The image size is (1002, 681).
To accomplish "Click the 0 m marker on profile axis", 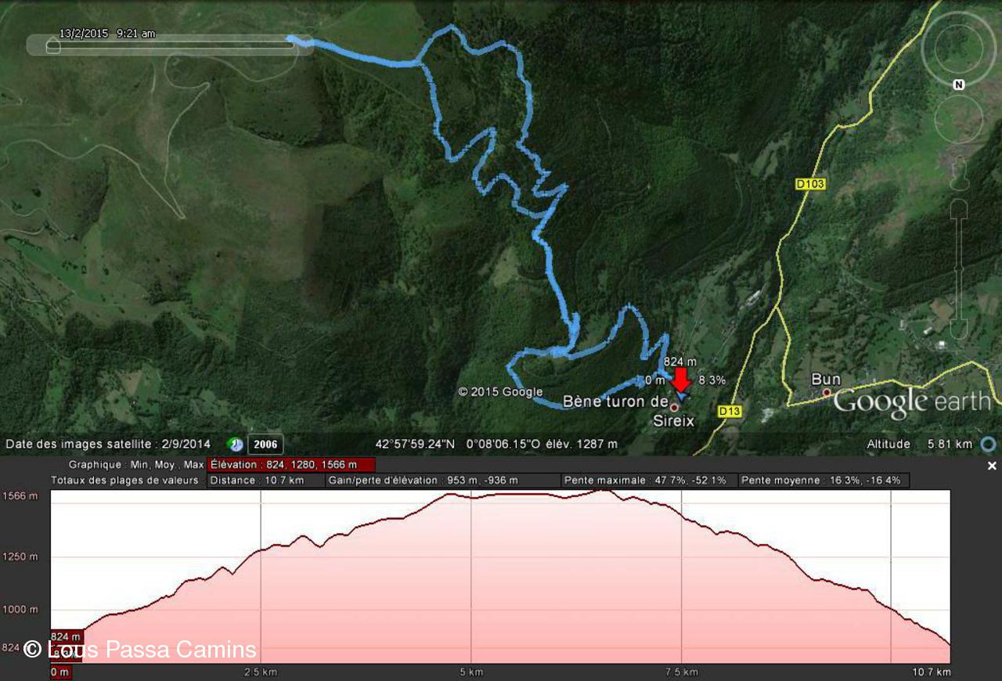I will 60,672.
